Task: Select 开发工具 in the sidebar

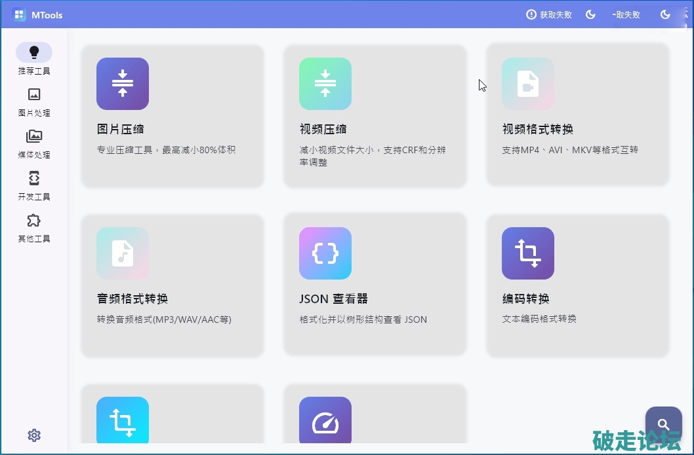Action: click(34, 185)
